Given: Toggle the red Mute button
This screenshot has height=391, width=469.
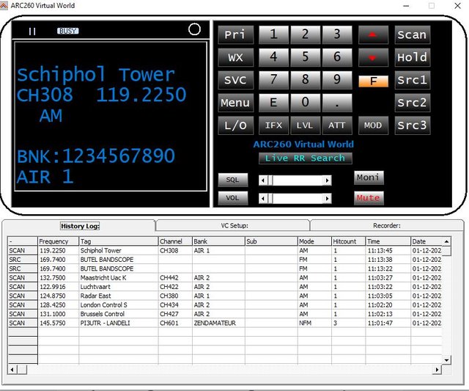Looking at the screenshot, I should pyautogui.click(x=369, y=198).
